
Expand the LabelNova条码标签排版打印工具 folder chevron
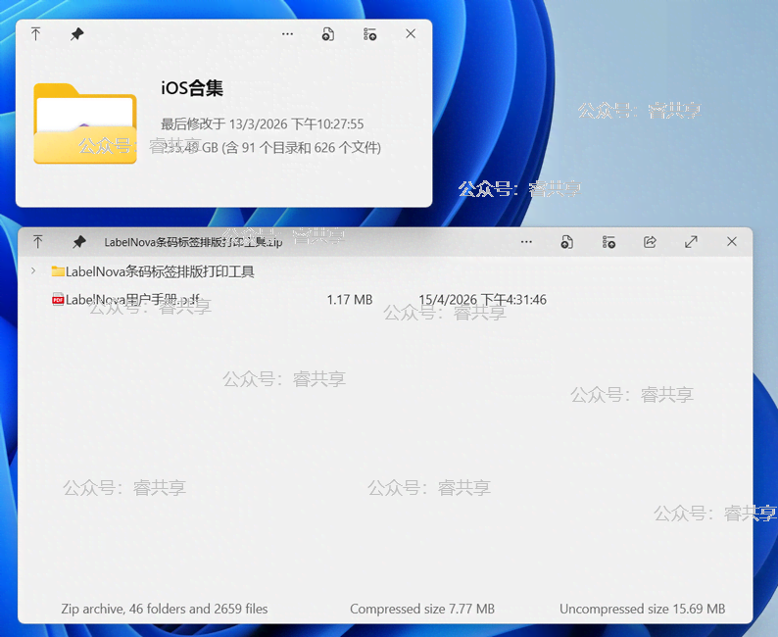pyautogui.click(x=33, y=271)
